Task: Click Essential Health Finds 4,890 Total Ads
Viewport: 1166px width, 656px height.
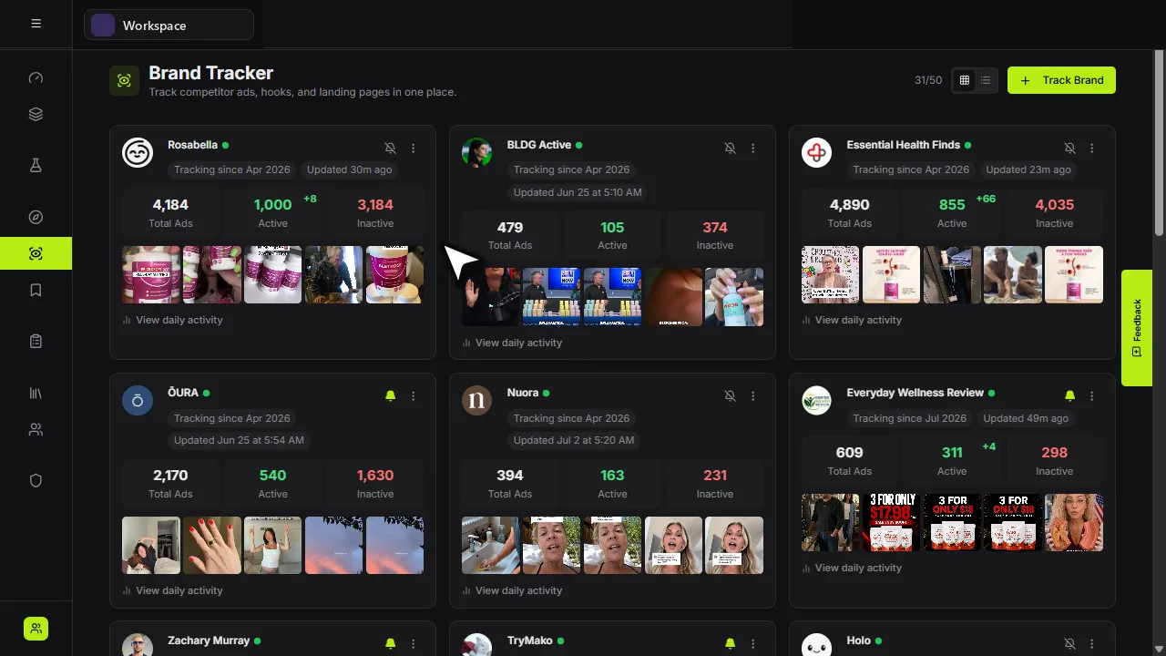Action: 850,212
